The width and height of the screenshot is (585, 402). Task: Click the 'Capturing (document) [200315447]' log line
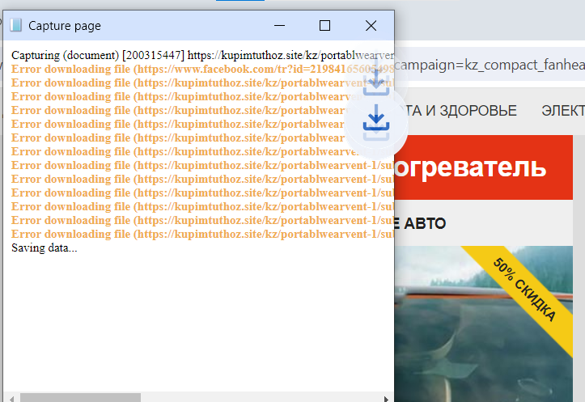(202, 55)
